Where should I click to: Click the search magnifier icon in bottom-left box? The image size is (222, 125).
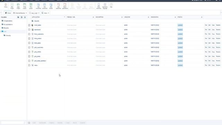25,123
